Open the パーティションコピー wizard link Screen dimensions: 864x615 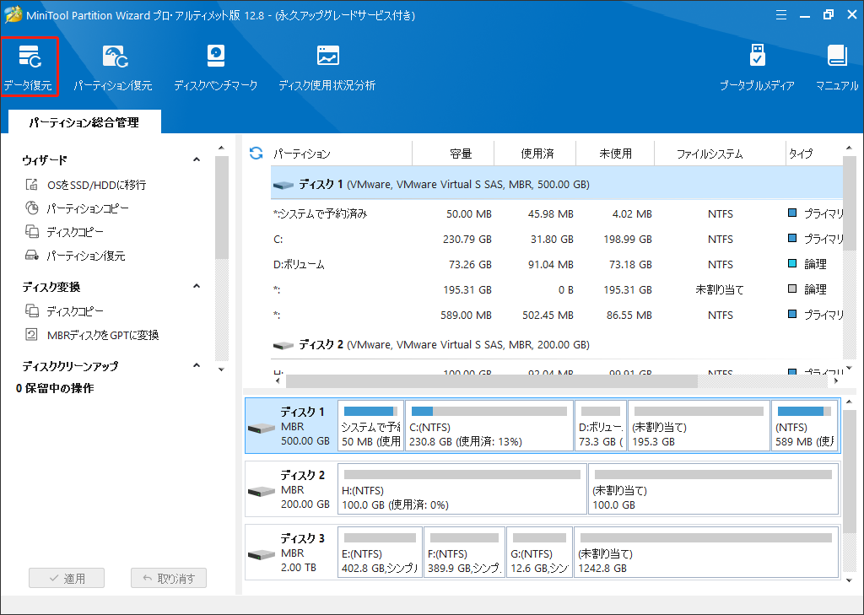point(88,208)
